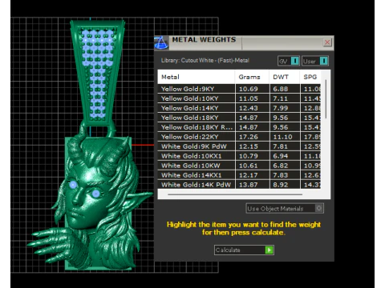Select the White Gold:9K PdW row
Image resolution: width=385 pixels, height=288 pixels.
click(239, 146)
